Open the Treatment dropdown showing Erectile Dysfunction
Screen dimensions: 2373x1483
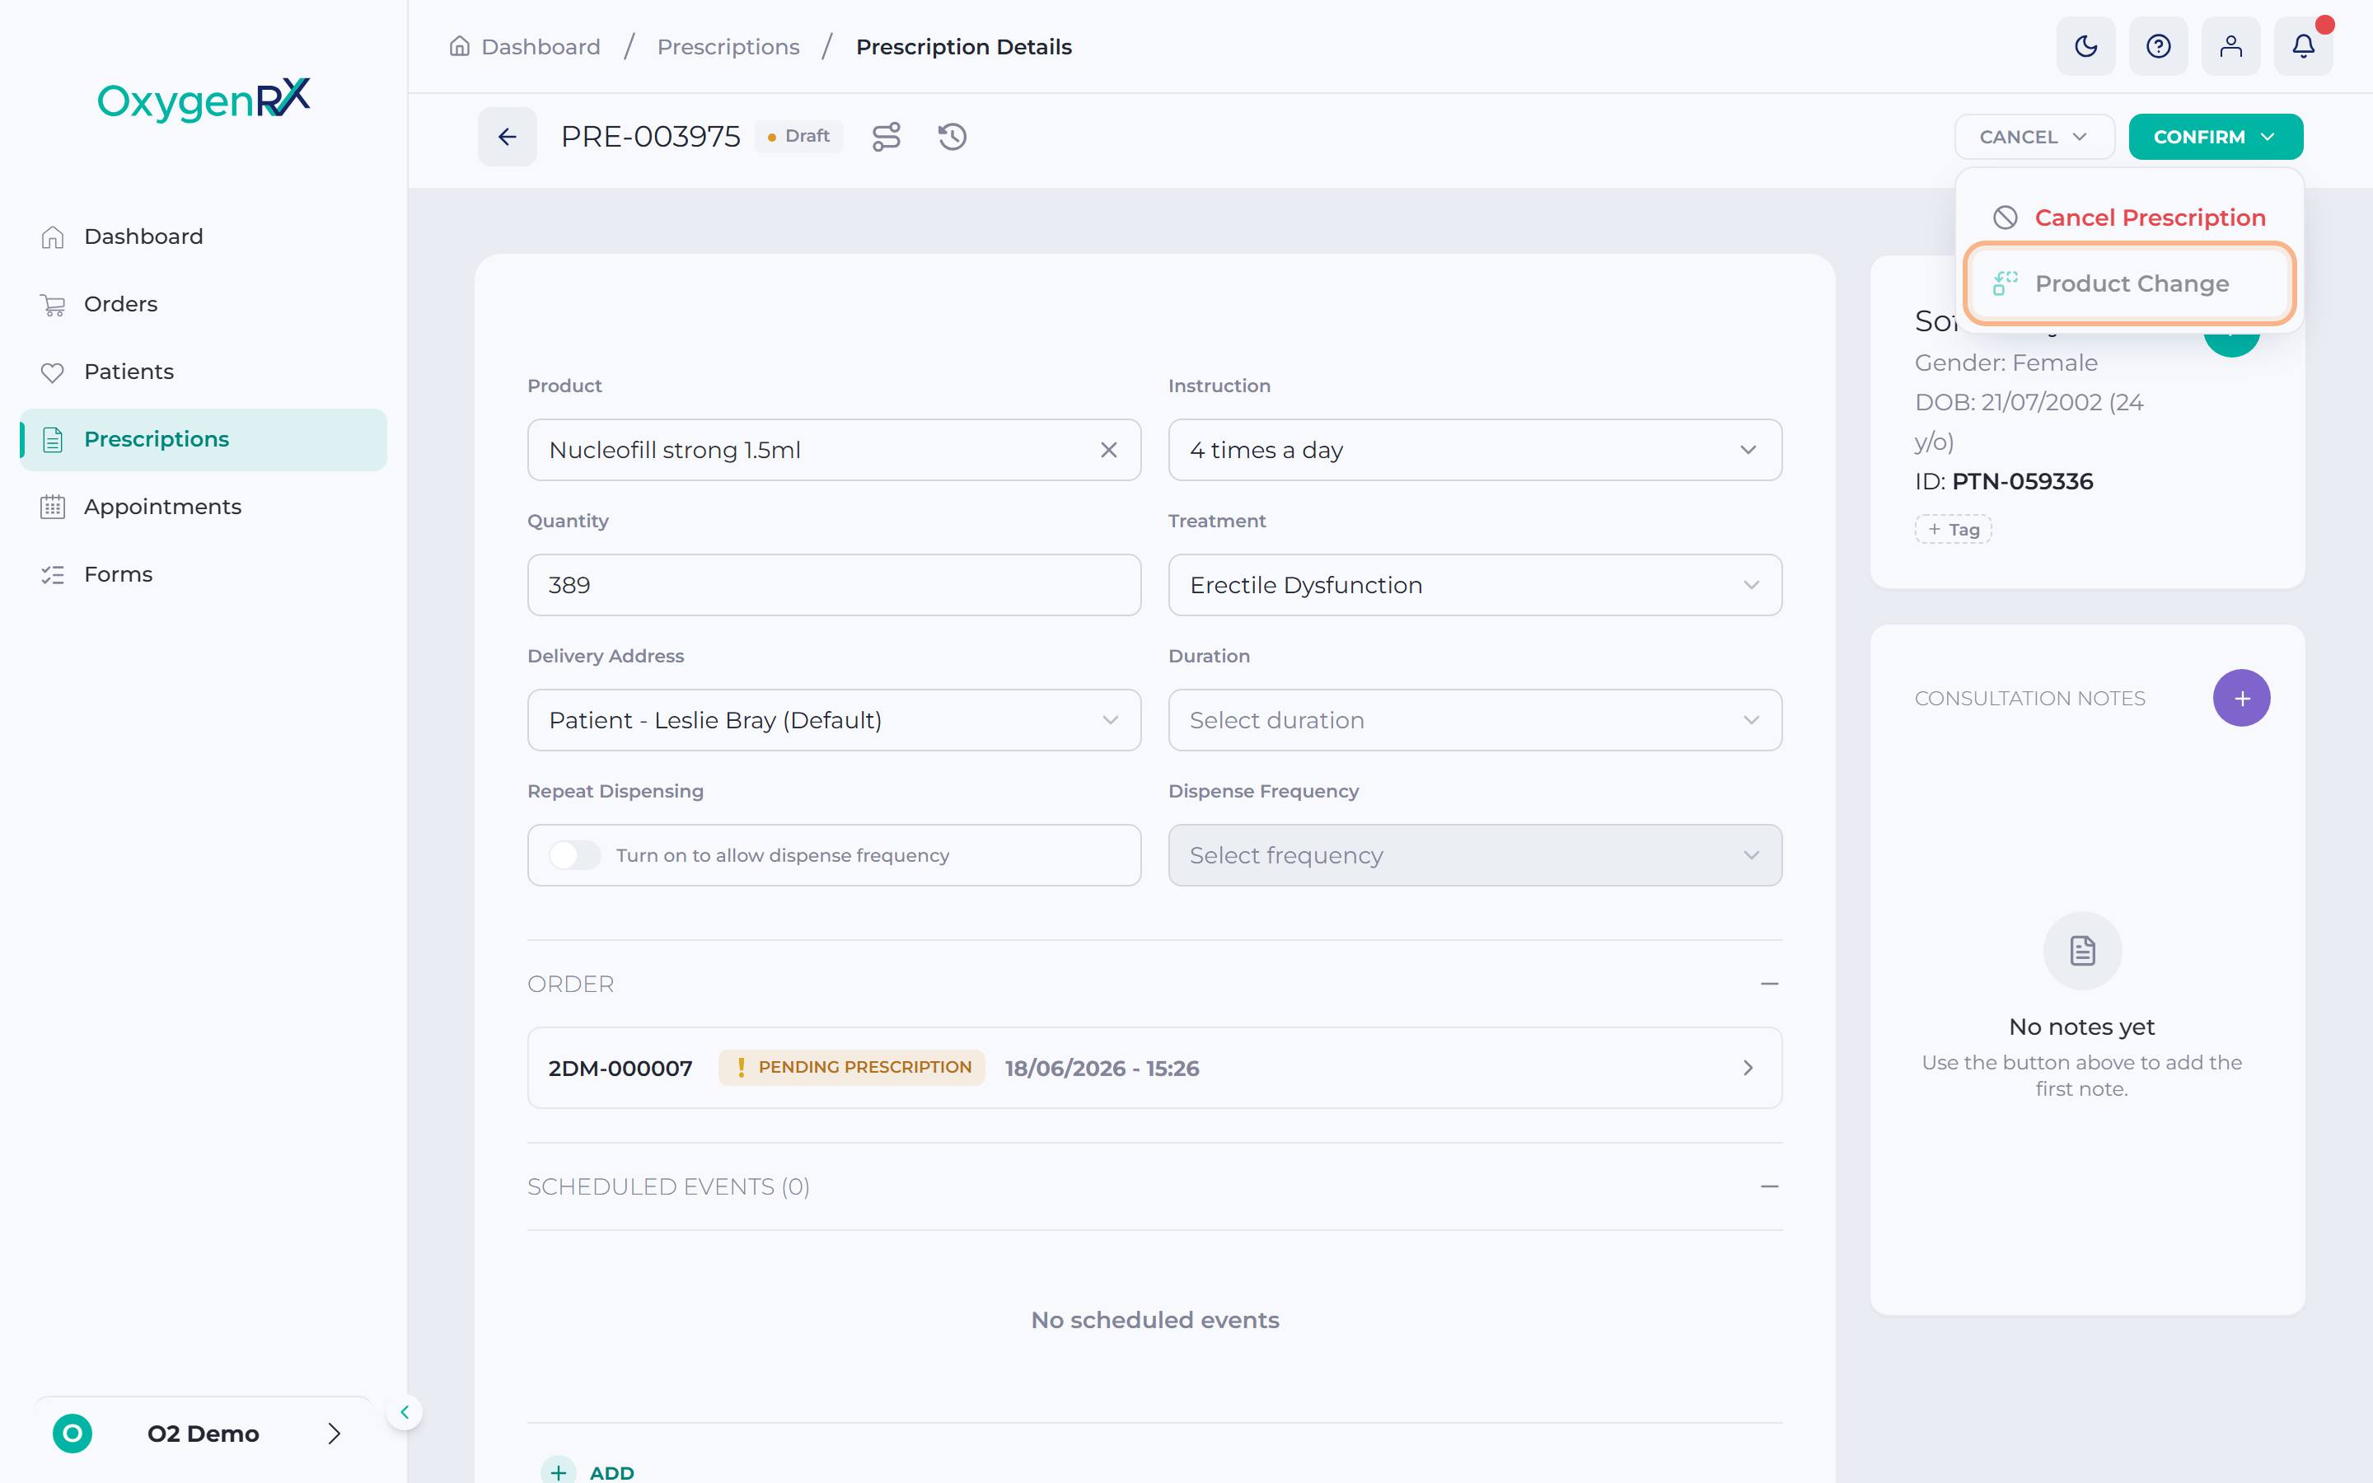(x=1475, y=586)
